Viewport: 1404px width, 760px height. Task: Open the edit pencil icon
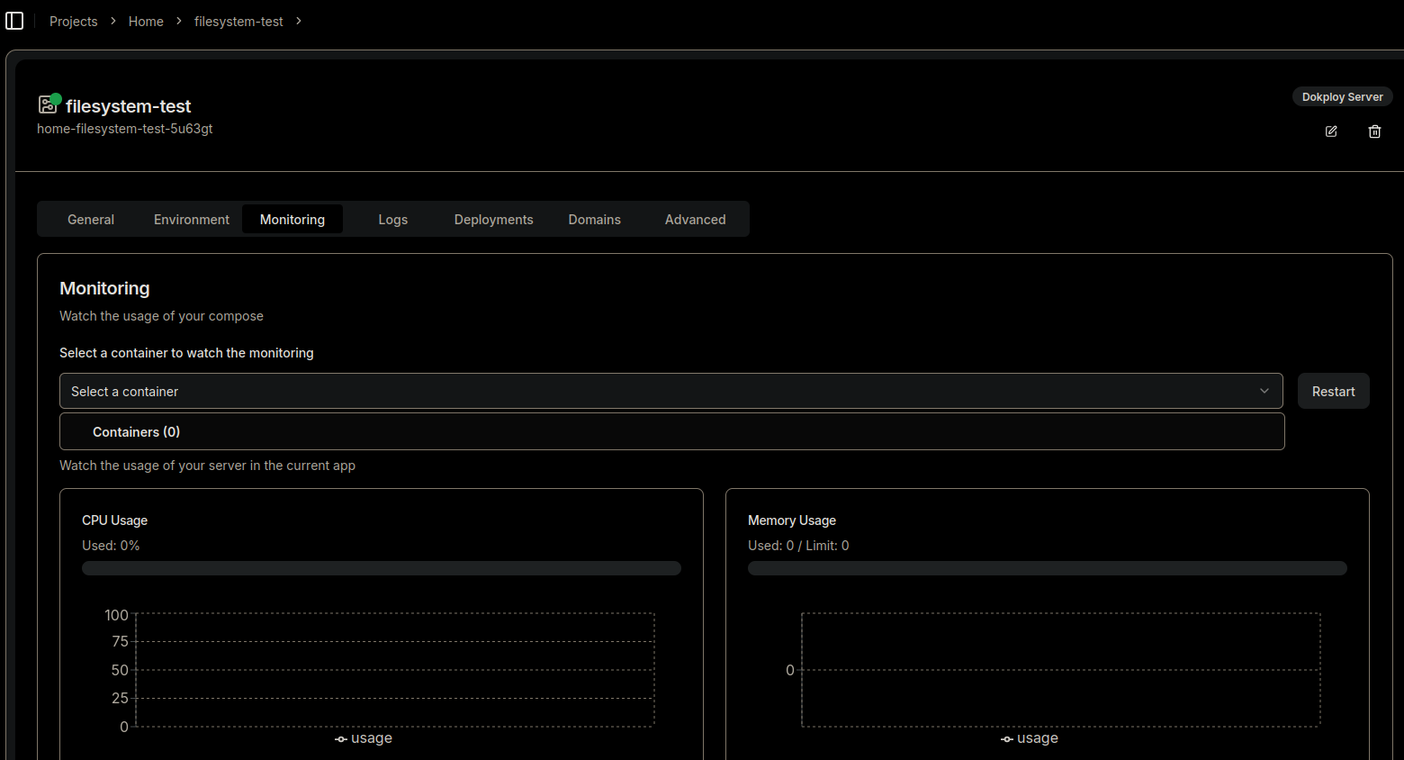(1331, 131)
